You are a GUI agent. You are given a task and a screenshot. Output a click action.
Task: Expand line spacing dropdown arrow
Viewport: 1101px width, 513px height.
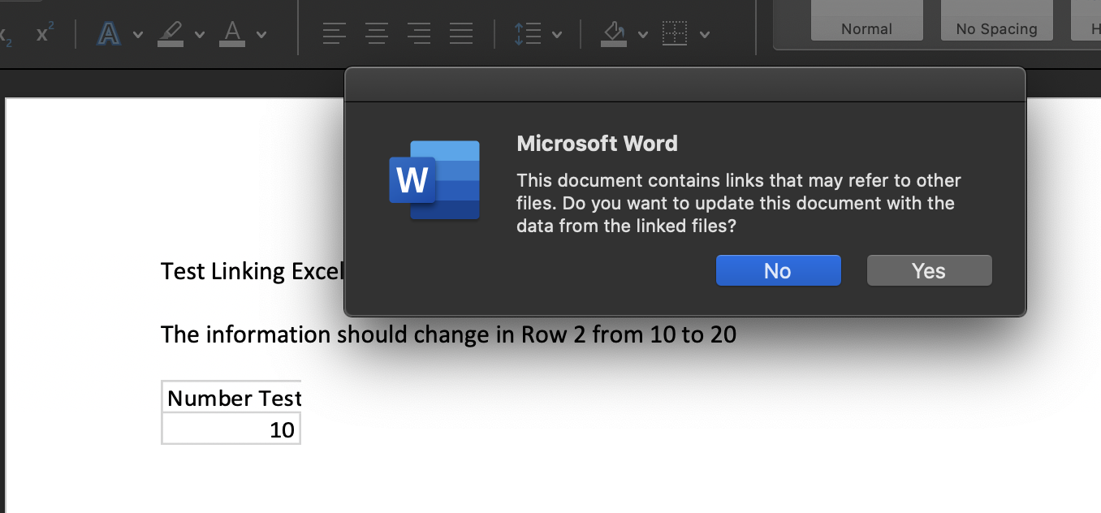click(x=557, y=35)
